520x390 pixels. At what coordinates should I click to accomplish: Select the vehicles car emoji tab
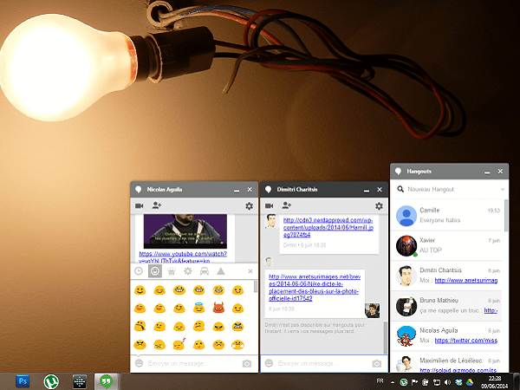(x=205, y=271)
